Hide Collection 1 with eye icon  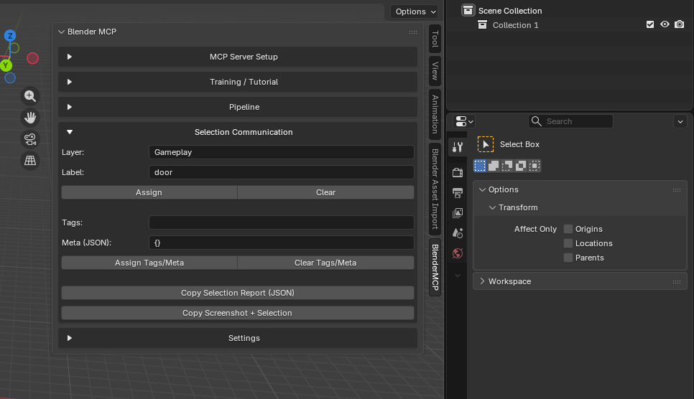pyautogui.click(x=665, y=25)
